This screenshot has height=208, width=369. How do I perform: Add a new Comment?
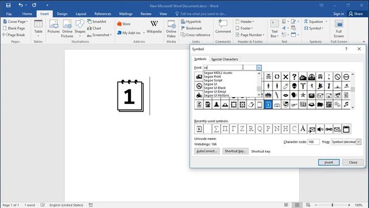tap(223, 27)
